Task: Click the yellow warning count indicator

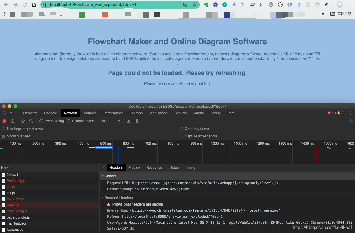Action: 341,113
